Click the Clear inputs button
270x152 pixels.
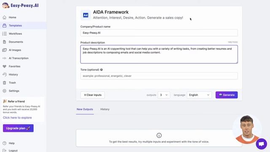(92, 95)
